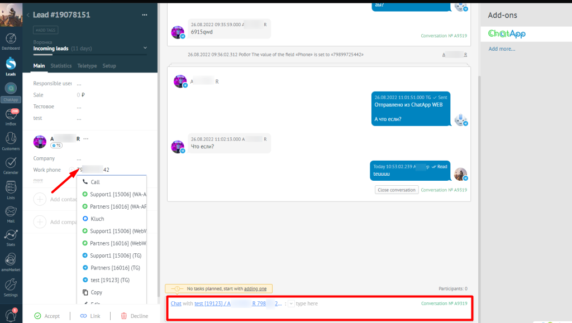This screenshot has width=572, height=323.
Task: Expand the Incoming leads pipeline dropdown
Action: tap(145, 49)
